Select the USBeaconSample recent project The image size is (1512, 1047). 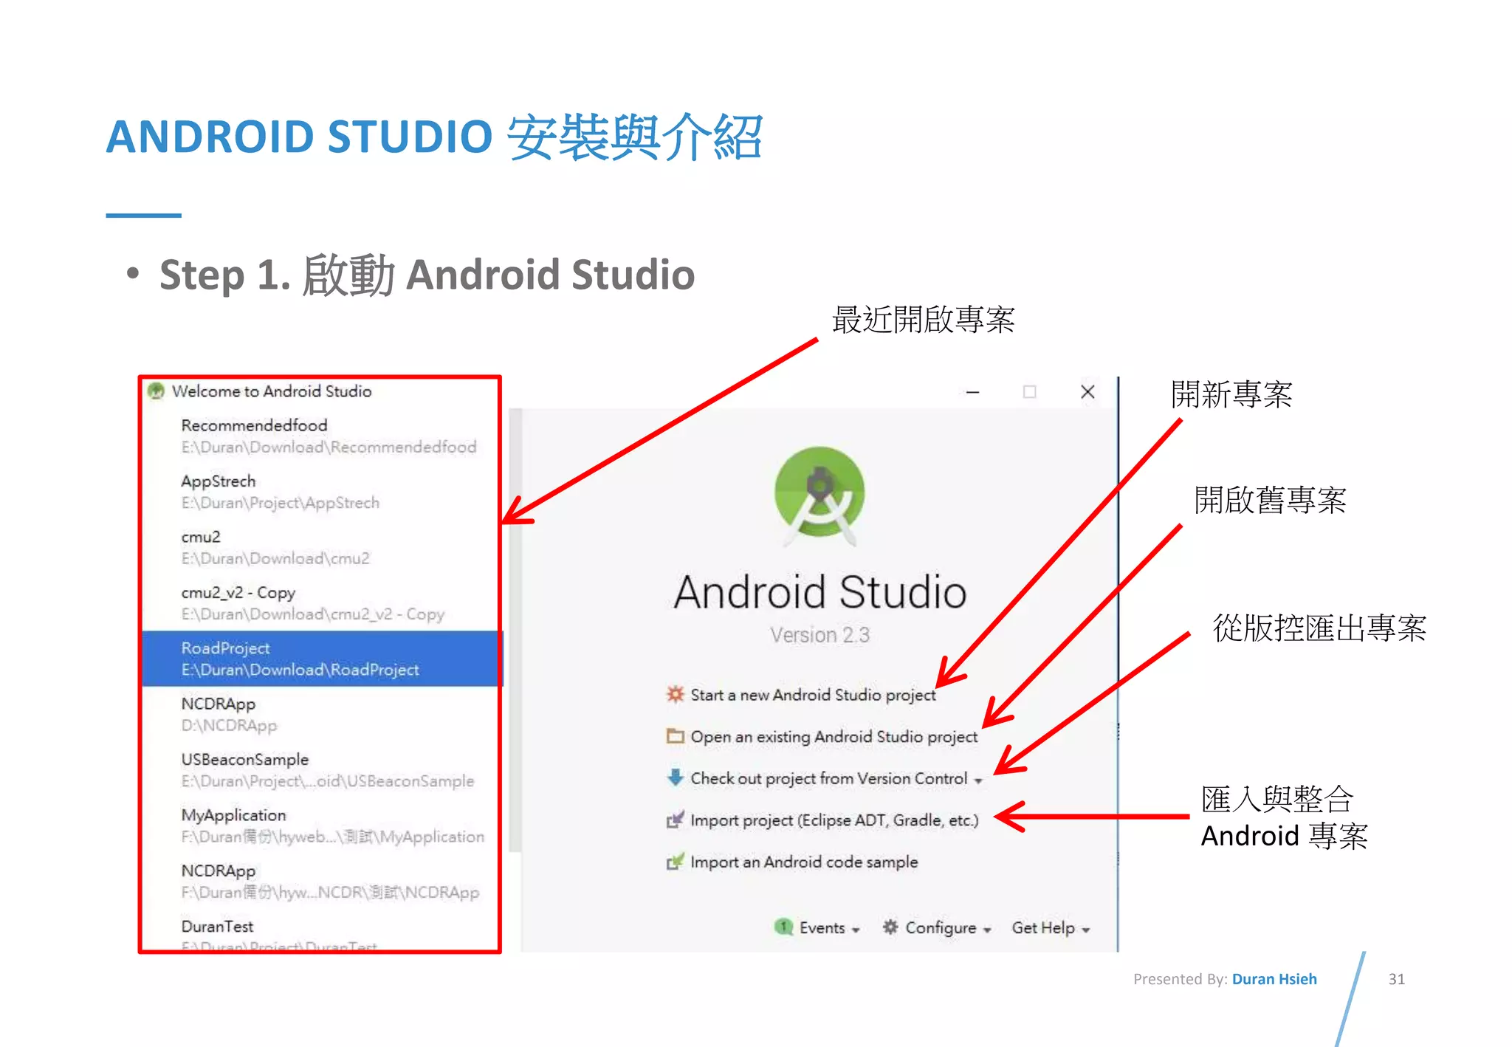point(321,770)
